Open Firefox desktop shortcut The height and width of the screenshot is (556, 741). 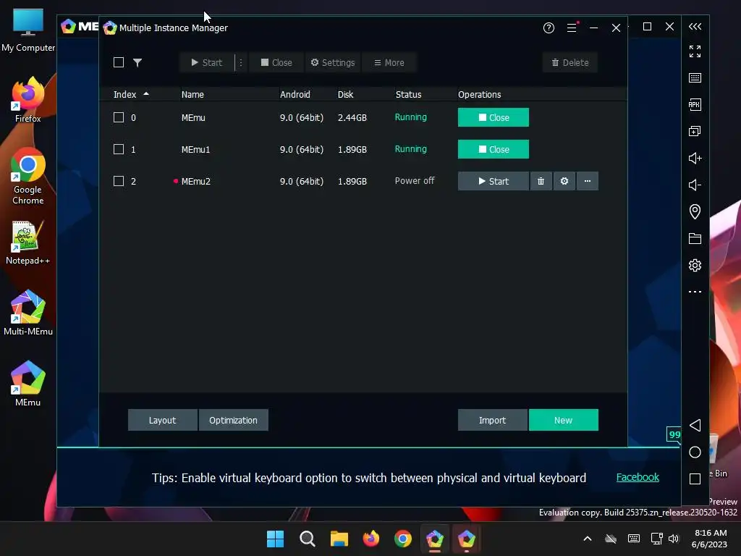[28, 100]
